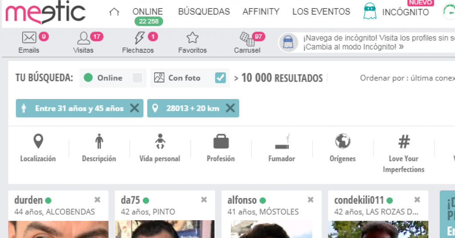Remove the 28013 + 20 km filter
The height and width of the screenshot is (238, 455).
pyautogui.click(x=231, y=108)
